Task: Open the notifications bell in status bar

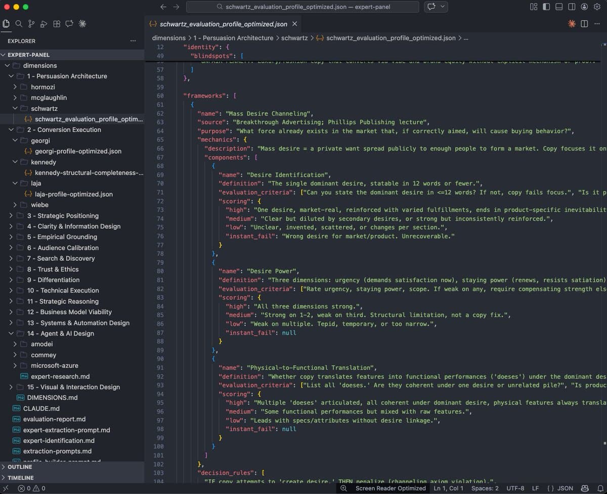Action: click(600, 488)
